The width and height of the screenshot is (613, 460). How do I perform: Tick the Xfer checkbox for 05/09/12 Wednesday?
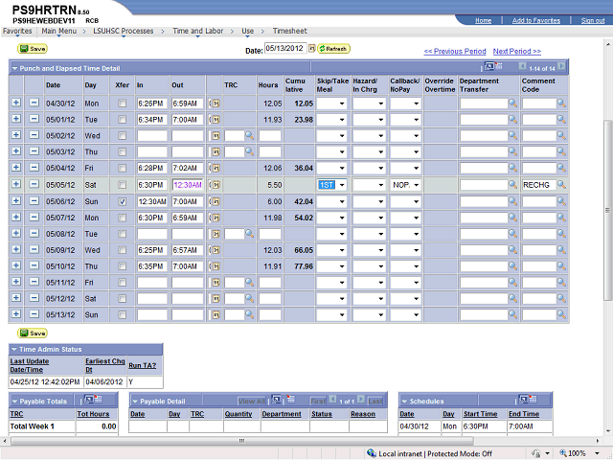tap(124, 250)
